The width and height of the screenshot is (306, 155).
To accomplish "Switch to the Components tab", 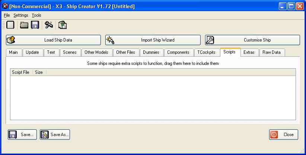I will coord(178,53).
